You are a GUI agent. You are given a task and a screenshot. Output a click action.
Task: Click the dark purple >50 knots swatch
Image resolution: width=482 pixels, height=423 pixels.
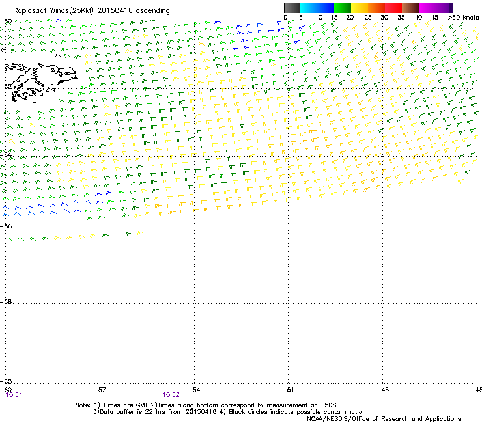[451, 8]
